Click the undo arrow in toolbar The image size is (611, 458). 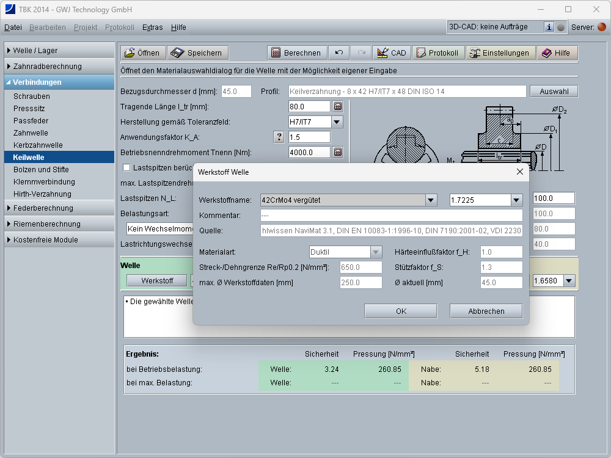[339, 53]
